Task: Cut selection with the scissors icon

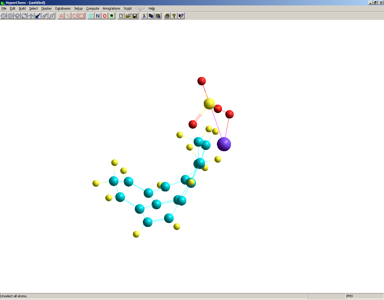Action: (x=144, y=16)
